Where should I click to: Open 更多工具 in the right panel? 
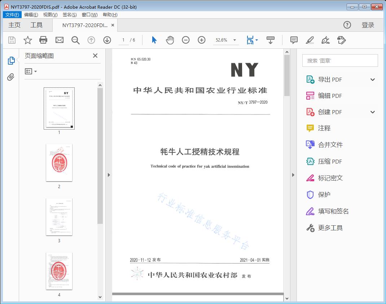[x=330, y=228]
